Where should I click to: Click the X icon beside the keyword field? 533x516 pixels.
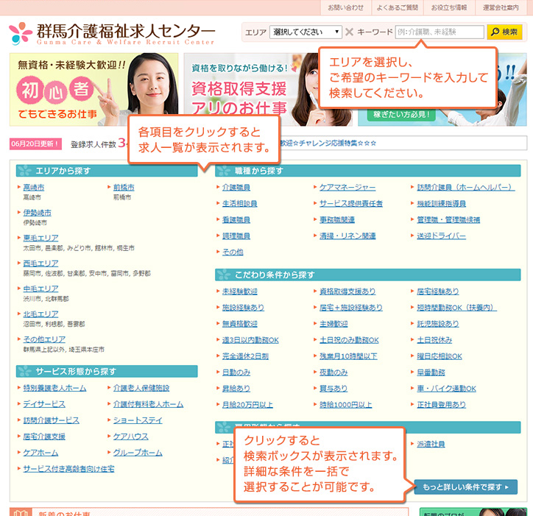pyautogui.click(x=349, y=32)
